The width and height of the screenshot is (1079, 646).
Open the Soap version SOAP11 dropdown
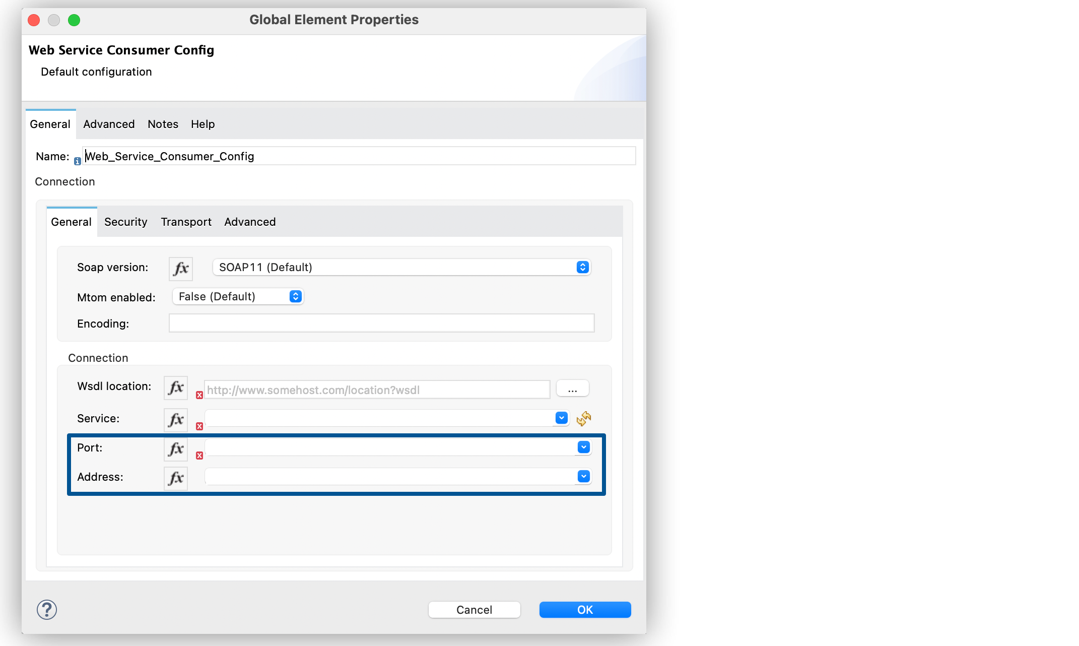point(582,267)
